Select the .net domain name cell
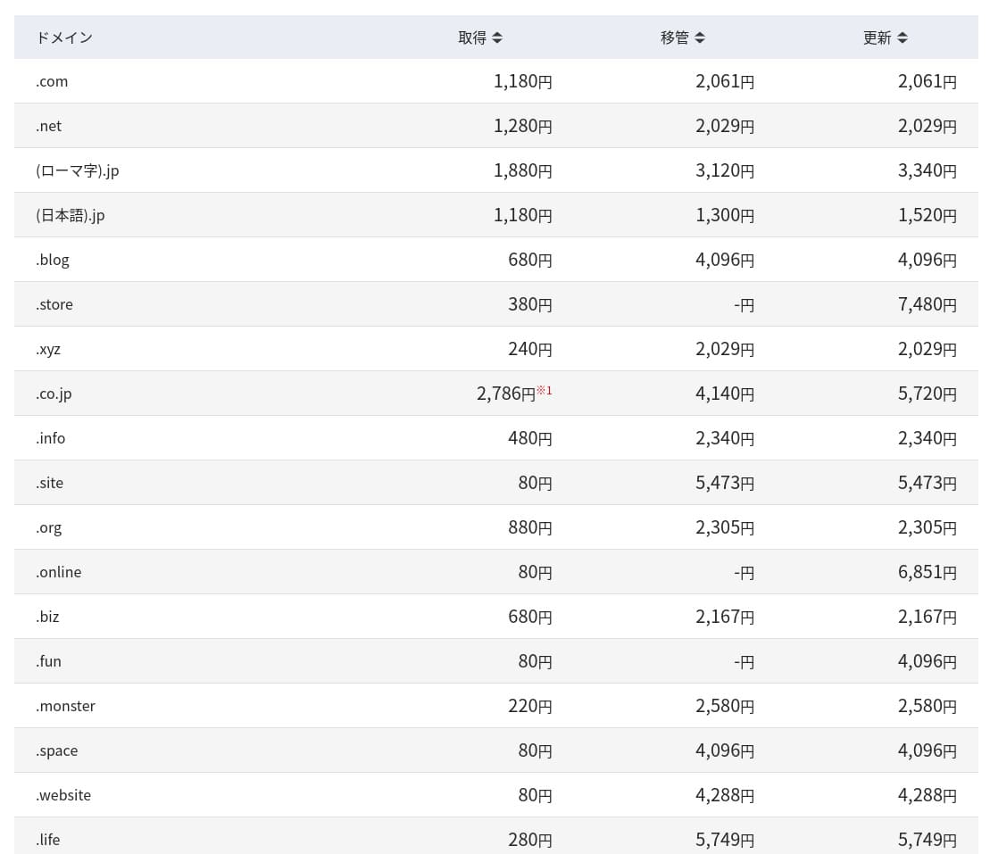990x854 pixels. click(x=49, y=126)
